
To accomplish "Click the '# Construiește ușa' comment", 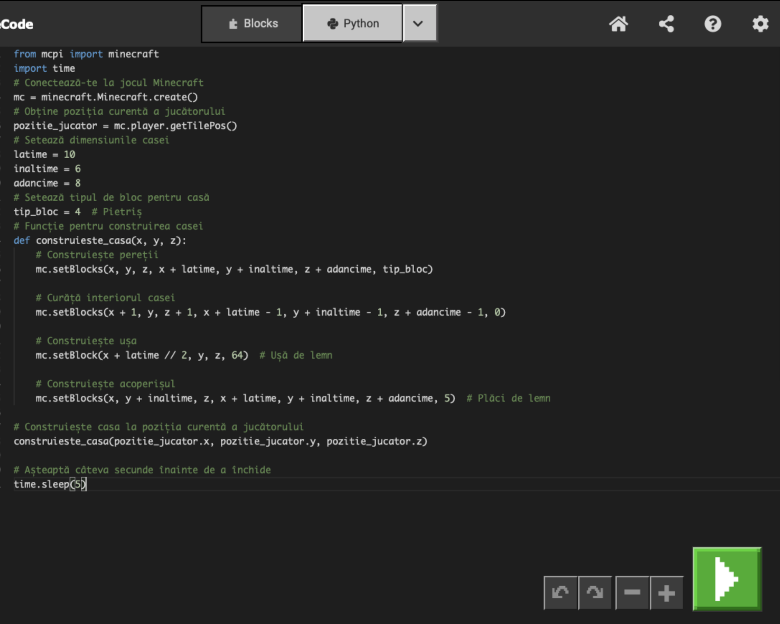I will 86,341.
